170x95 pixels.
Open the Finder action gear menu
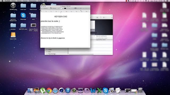[104, 17]
